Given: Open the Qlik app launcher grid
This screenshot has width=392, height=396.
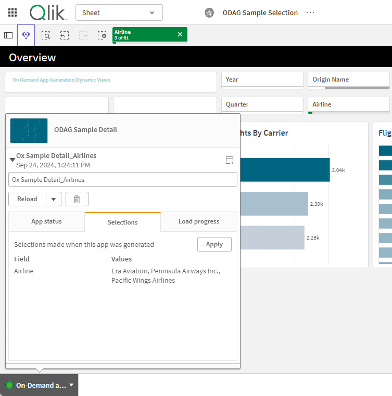Looking at the screenshot, I should click(12, 12).
